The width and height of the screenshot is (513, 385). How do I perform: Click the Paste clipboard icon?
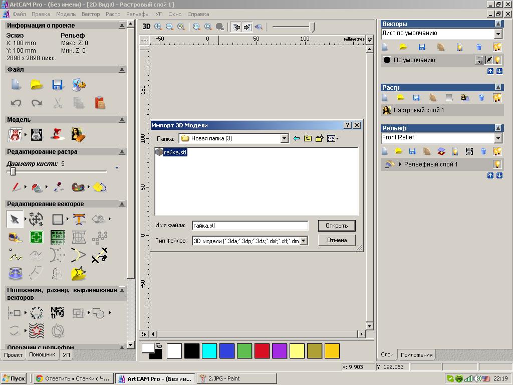click(100, 103)
